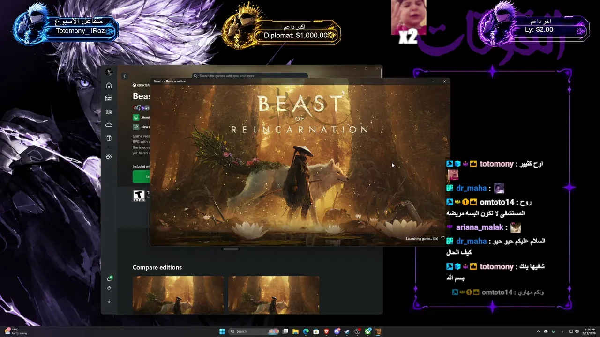The height and width of the screenshot is (337, 600).
Task: Go back with the Xbox app back arrow
Action: pyautogui.click(x=125, y=76)
